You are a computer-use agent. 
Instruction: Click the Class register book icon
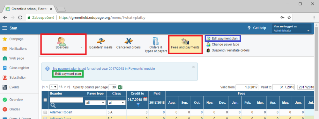click(5, 68)
